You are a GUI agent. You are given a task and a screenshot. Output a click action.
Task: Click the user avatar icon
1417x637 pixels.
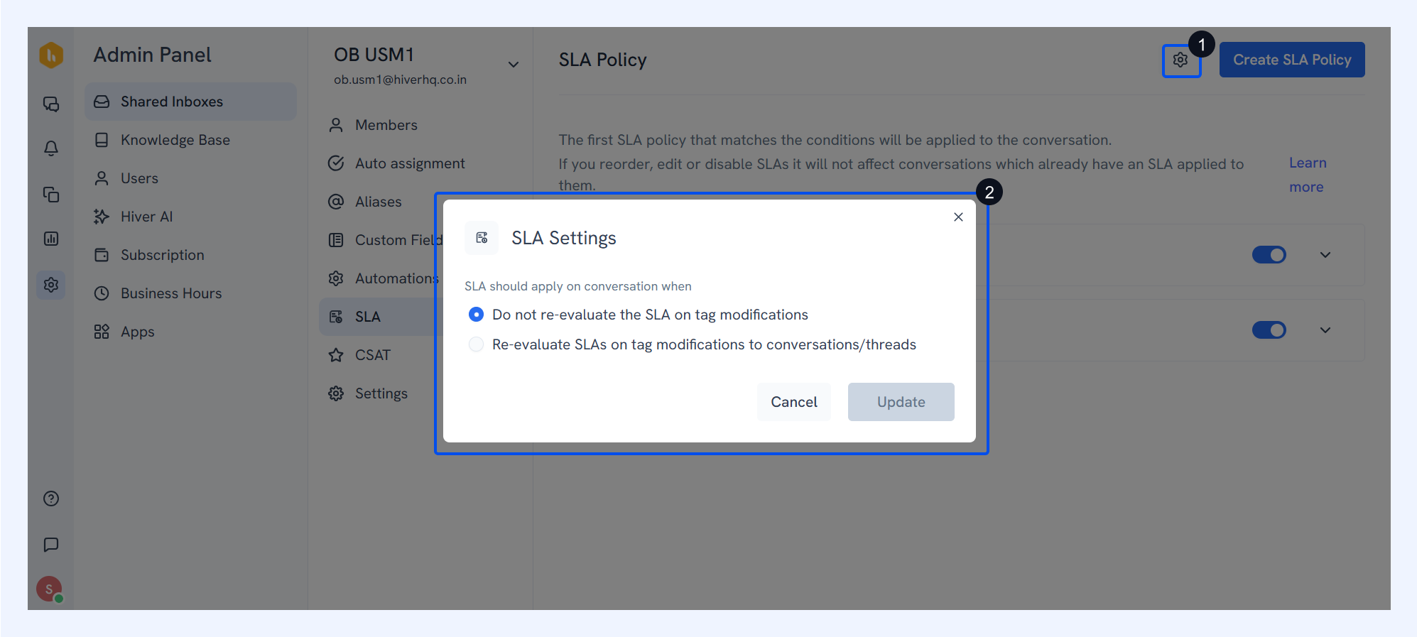pos(50,589)
